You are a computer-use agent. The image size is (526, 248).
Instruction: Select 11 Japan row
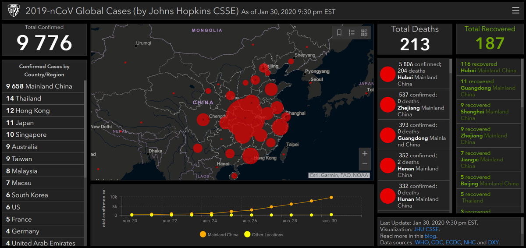pos(43,123)
